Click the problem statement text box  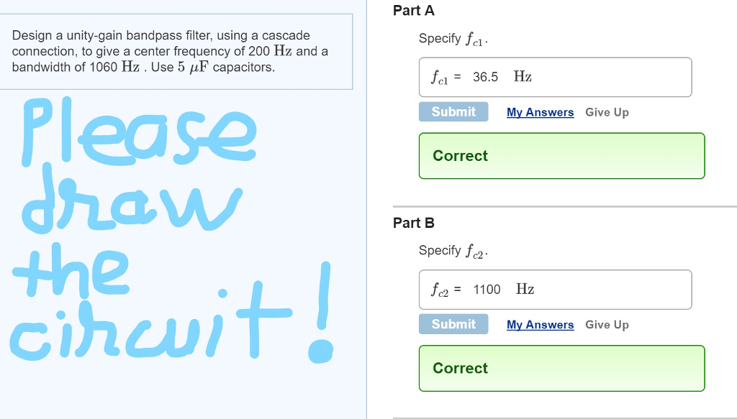pos(178,51)
